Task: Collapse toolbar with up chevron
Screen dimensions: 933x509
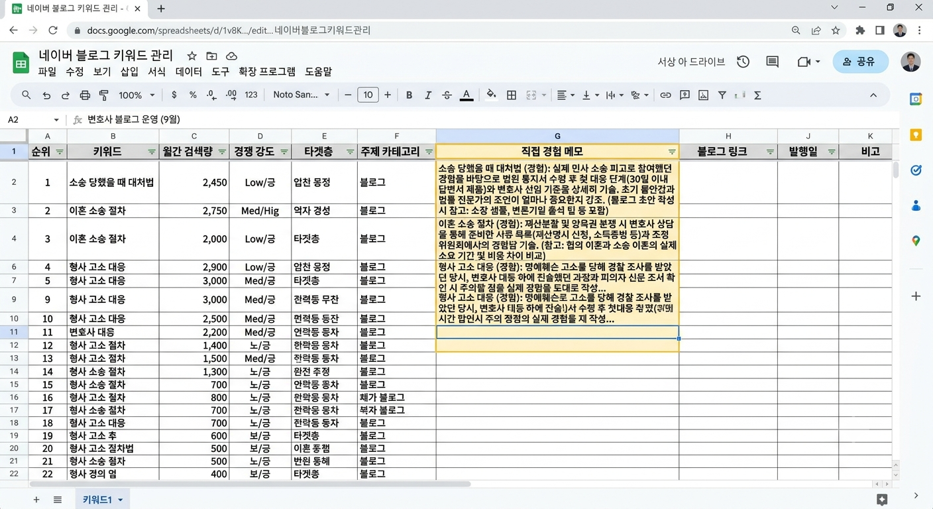Action: (873, 95)
